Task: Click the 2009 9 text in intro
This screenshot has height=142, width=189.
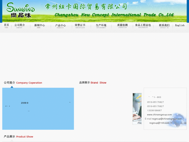Action: 25,103
